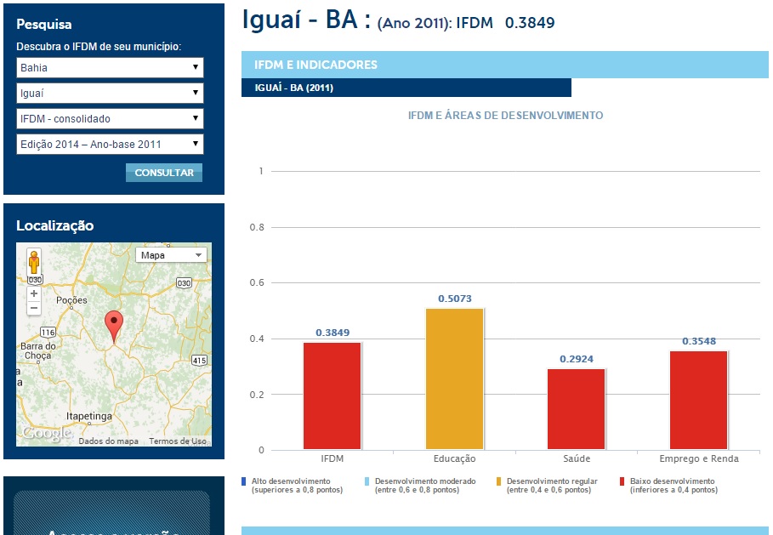Click the Poções town label on map
Screen dimensions: 773x535
(71, 300)
